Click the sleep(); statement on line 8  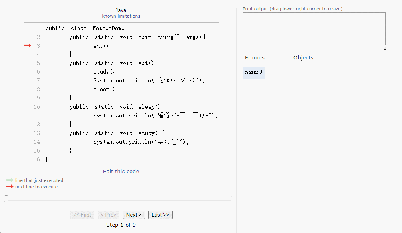[x=106, y=90]
